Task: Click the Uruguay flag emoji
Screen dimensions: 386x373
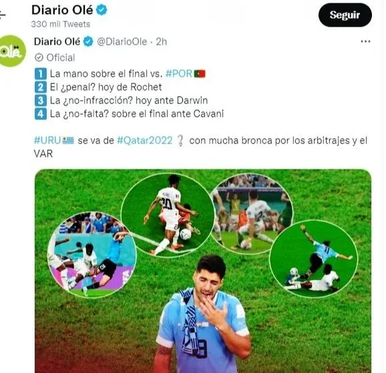Action: point(68,141)
